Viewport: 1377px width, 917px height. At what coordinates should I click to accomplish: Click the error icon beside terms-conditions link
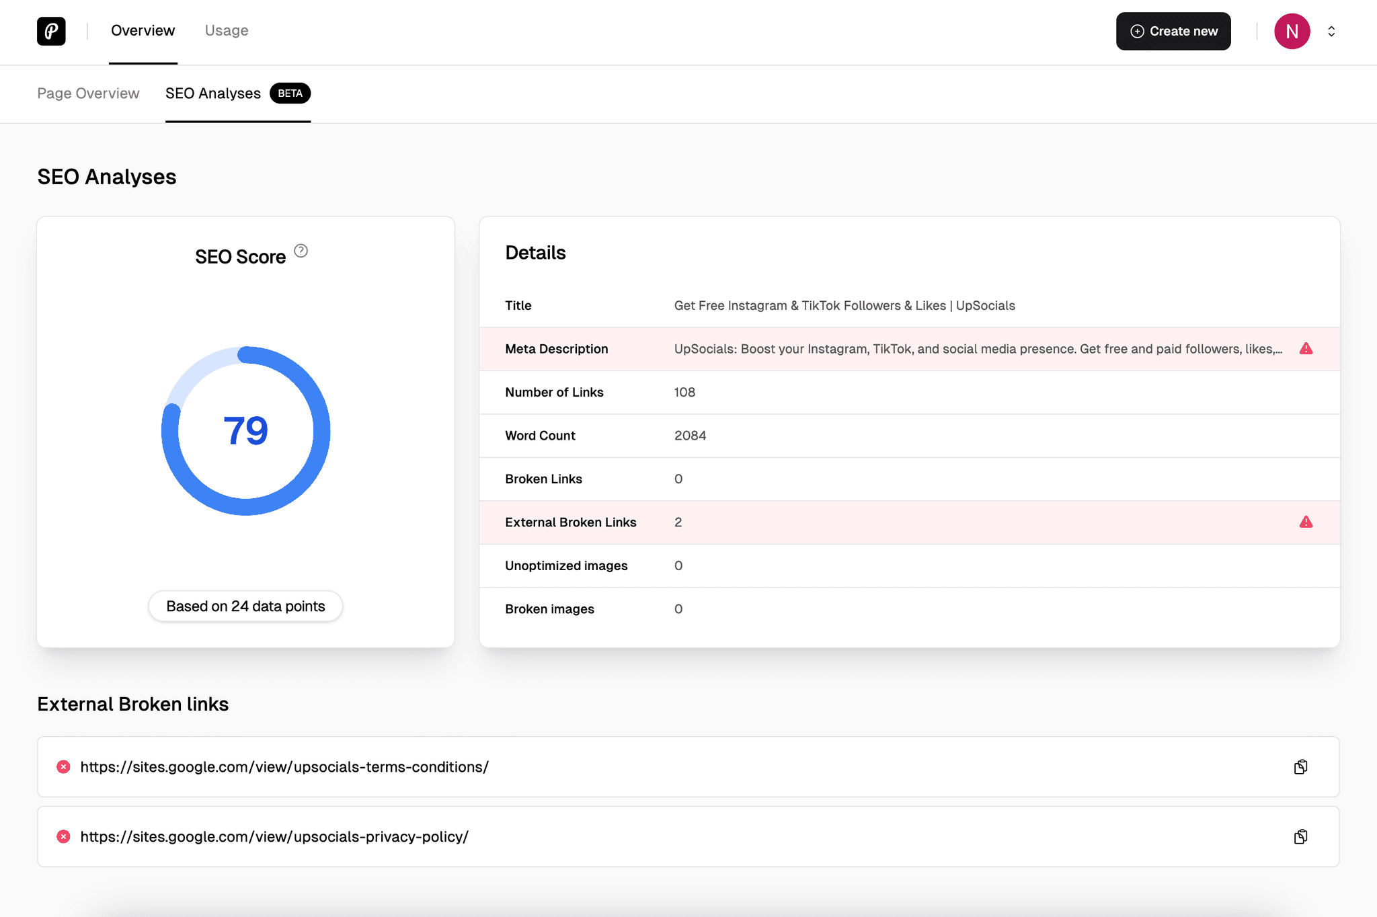pyautogui.click(x=63, y=766)
